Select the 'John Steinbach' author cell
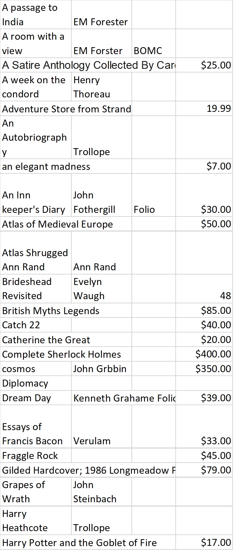Image resolution: width=252 pixels, height=550 pixels. tap(101, 492)
